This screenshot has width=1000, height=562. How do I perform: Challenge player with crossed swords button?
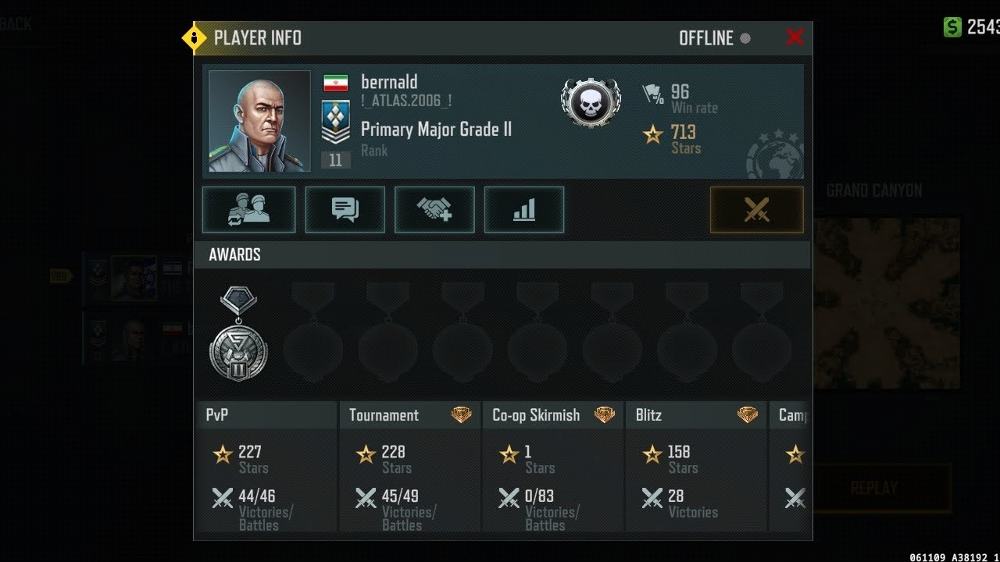tap(756, 209)
